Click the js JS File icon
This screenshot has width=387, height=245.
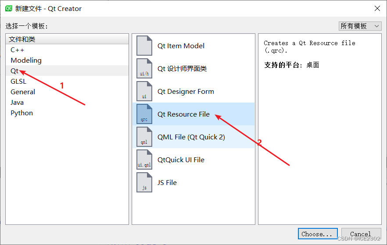[x=144, y=182]
